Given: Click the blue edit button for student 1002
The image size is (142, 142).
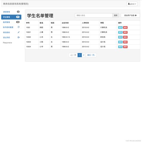Looking at the screenshot, I should (120, 28).
